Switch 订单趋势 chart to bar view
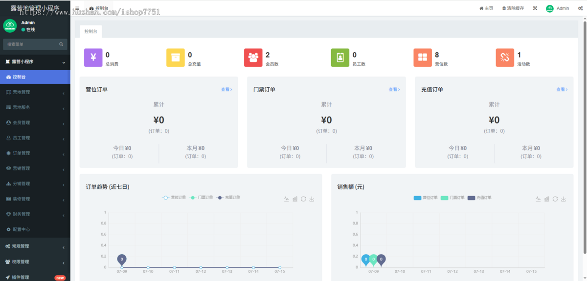The width and height of the screenshot is (587, 281). (x=295, y=199)
